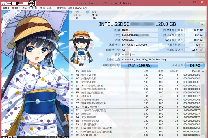The height and width of the screenshot is (138, 208).
Task: Click the status icon of attribute E3
Action: click(x=72, y=114)
